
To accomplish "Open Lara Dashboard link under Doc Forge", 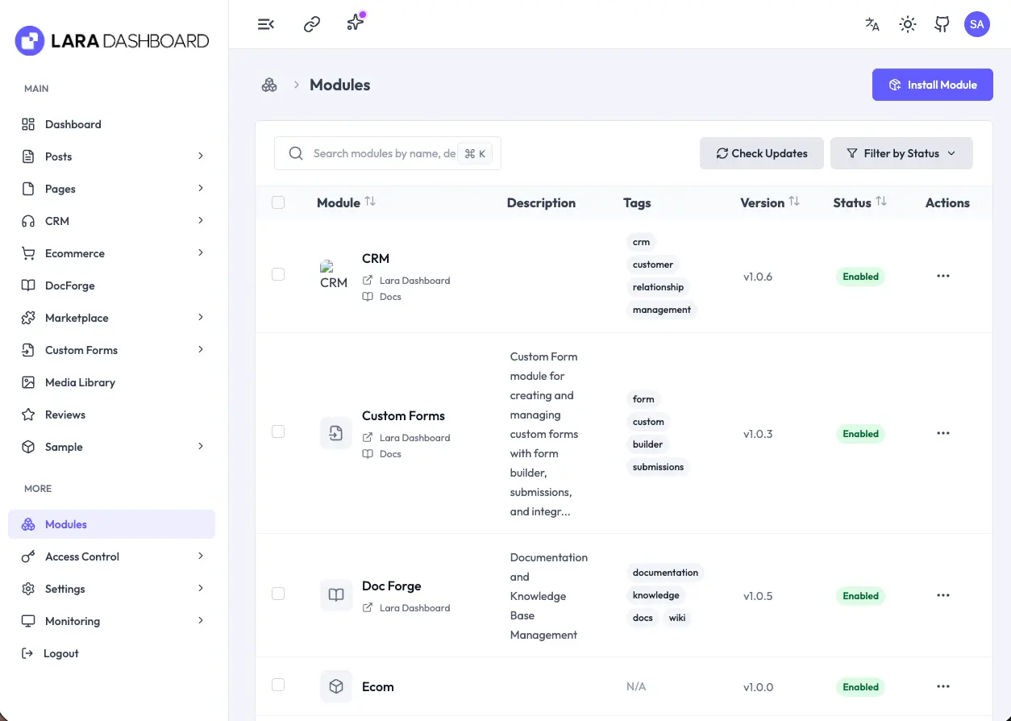I will click(x=414, y=608).
